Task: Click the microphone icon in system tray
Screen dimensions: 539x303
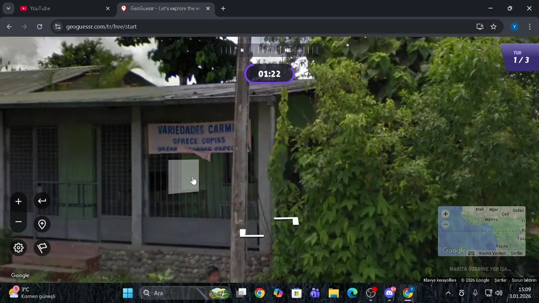Action: pos(475,293)
